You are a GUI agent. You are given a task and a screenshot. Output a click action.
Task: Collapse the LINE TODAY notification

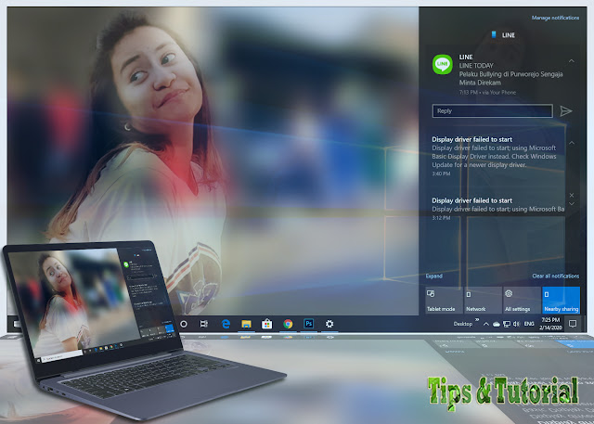[x=572, y=61]
